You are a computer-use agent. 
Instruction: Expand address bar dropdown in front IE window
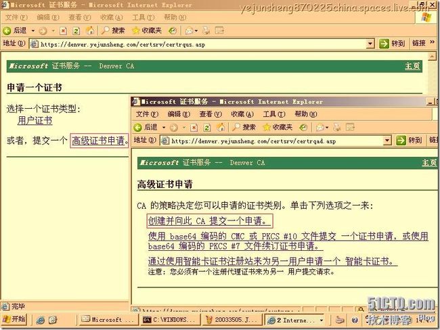(x=387, y=141)
